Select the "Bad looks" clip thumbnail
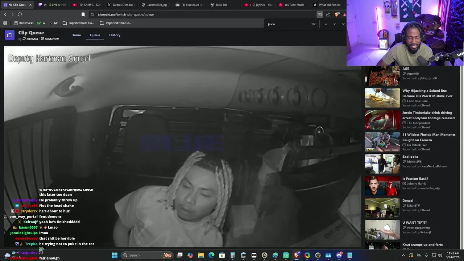This screenshot has height=261, width=464. click(x=382, y=163)
